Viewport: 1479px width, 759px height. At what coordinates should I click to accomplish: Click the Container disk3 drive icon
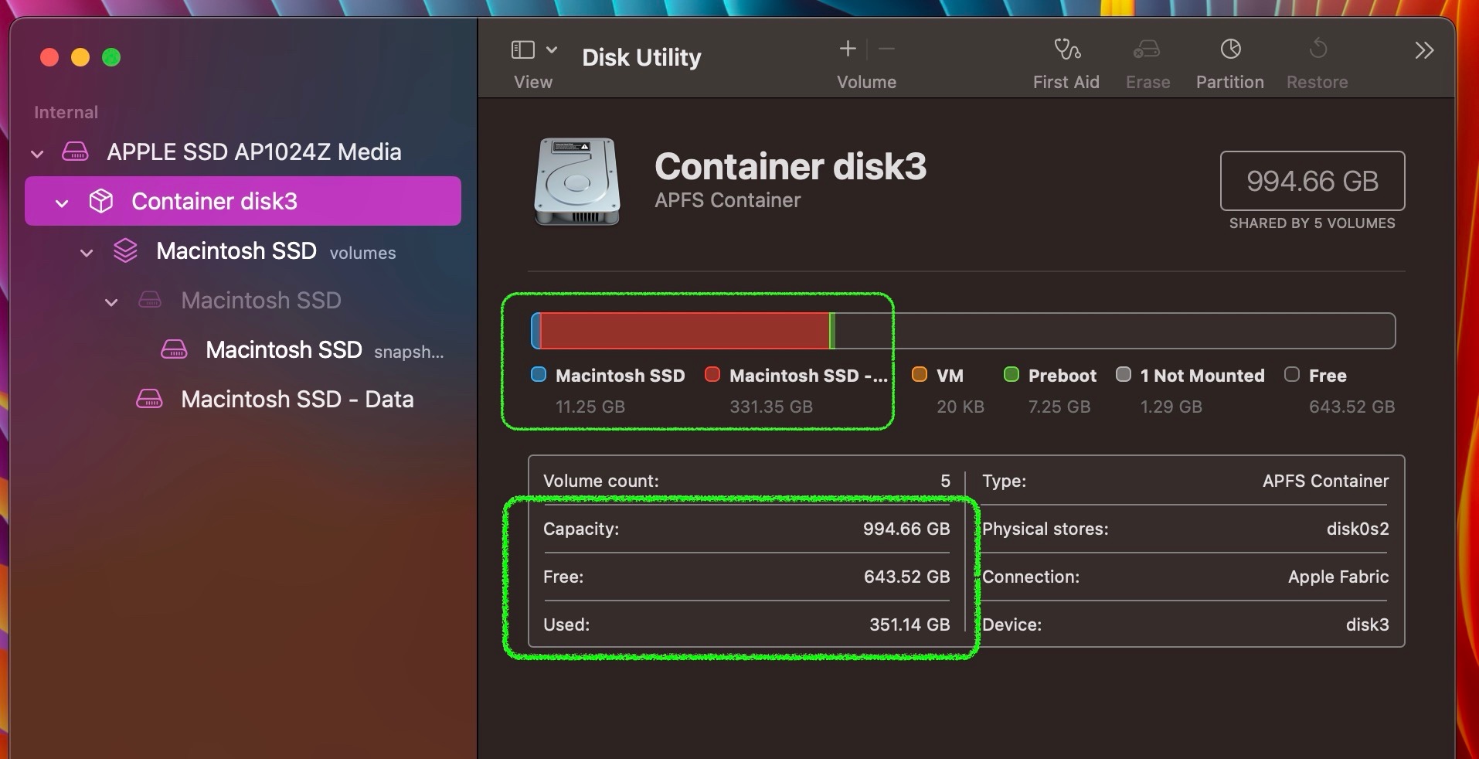101,201
